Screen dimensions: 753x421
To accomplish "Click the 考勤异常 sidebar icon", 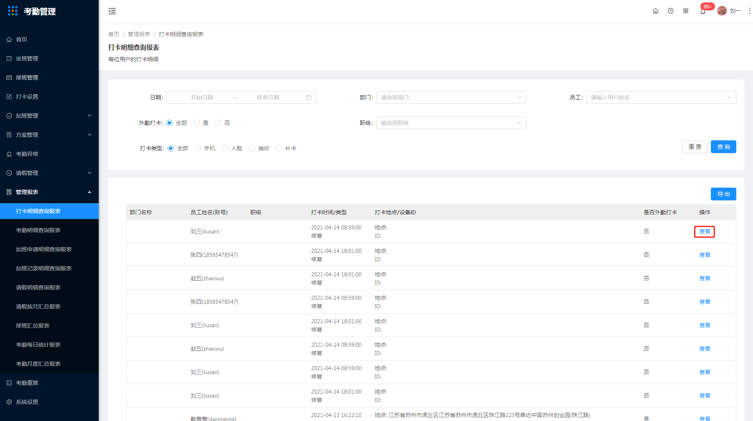I will [9, 154].
